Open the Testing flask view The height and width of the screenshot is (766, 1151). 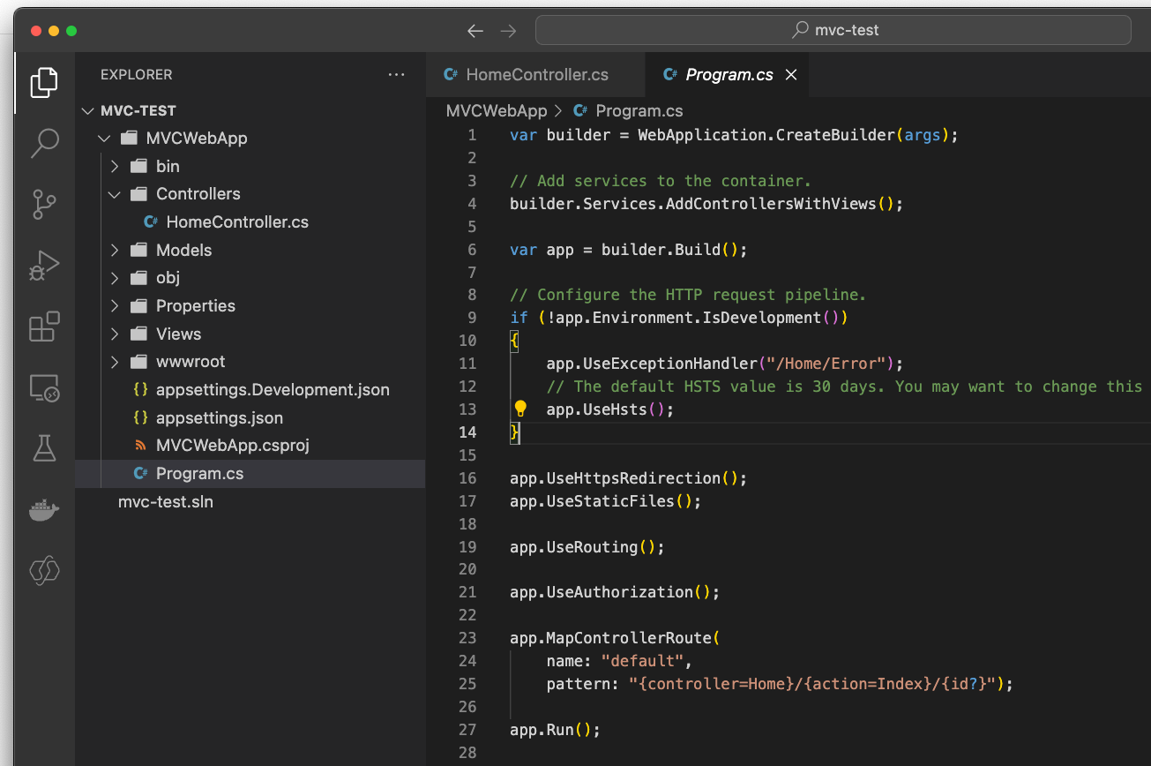pos(44,448)
